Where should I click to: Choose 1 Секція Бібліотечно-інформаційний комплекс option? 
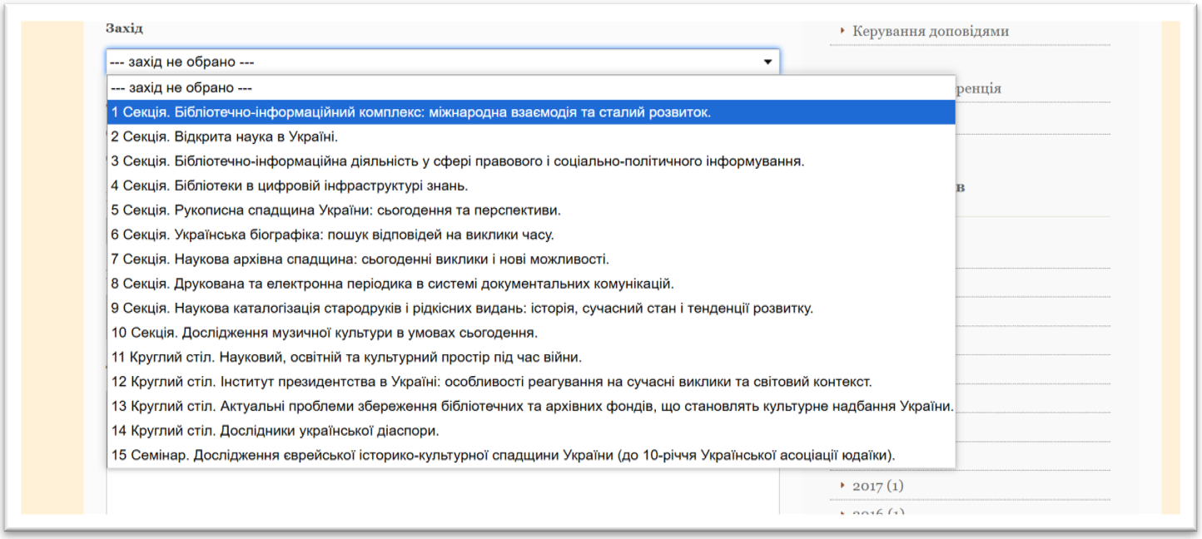click(410, 112)
